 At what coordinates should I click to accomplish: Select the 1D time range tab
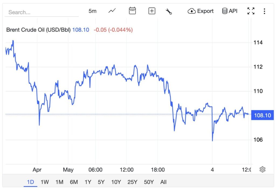(x=30, y=182)
